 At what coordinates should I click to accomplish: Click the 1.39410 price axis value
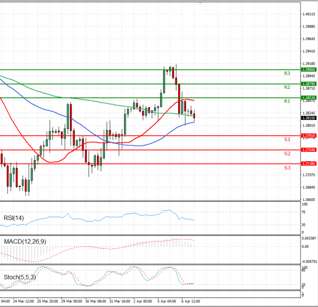[x=308, y=51]
